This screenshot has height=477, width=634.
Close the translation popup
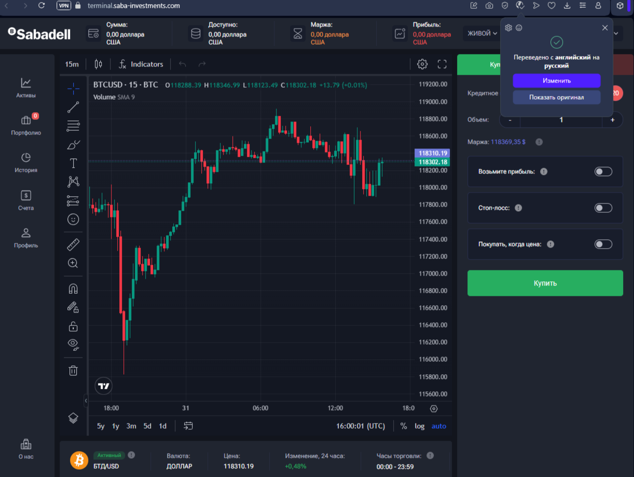click(605, 28)
